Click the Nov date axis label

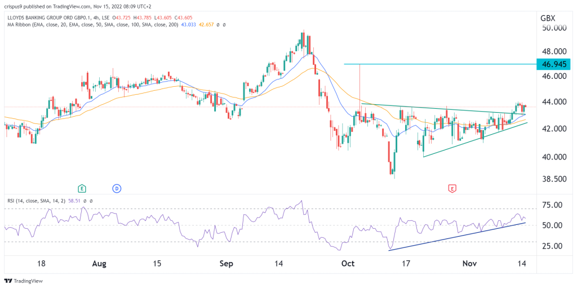pos(470,264)
